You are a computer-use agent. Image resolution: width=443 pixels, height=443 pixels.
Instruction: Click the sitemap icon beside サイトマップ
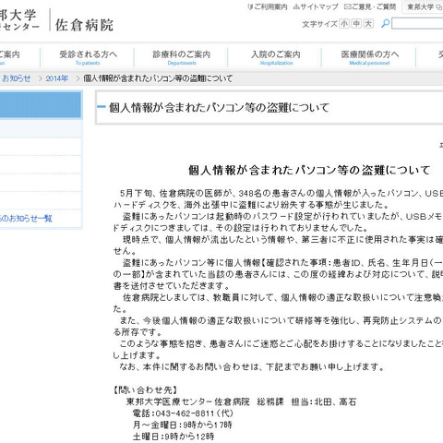[296, 6]
